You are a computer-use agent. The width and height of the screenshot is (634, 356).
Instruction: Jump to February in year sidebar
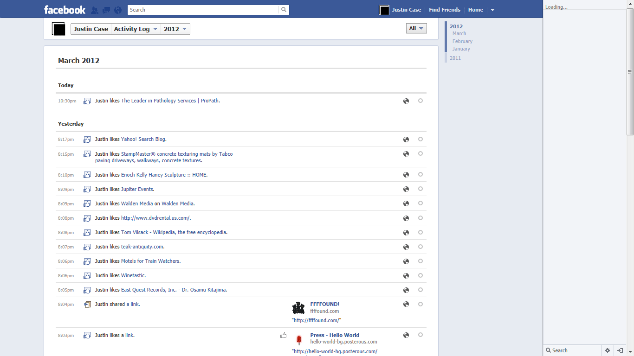click(x=462, y=41)
